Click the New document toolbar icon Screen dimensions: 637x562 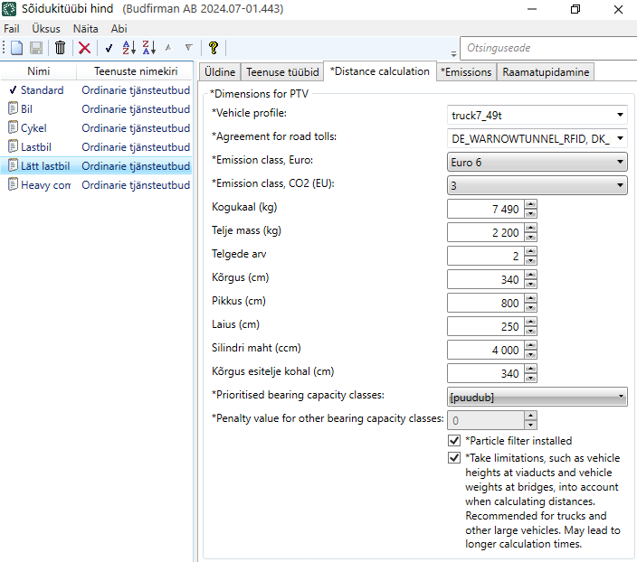point(16,48)
